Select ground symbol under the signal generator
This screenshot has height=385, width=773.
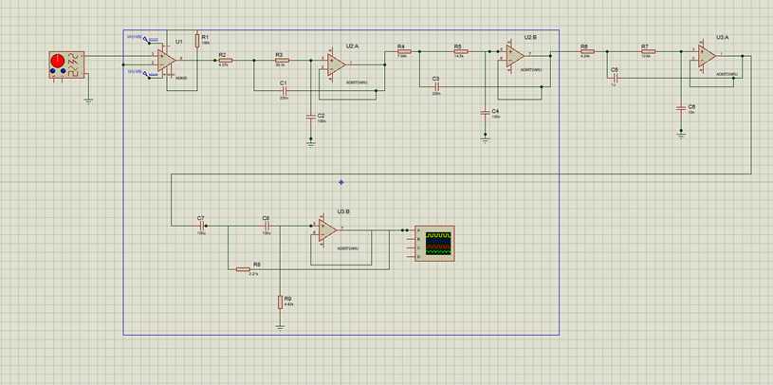[x=88, y=101]
